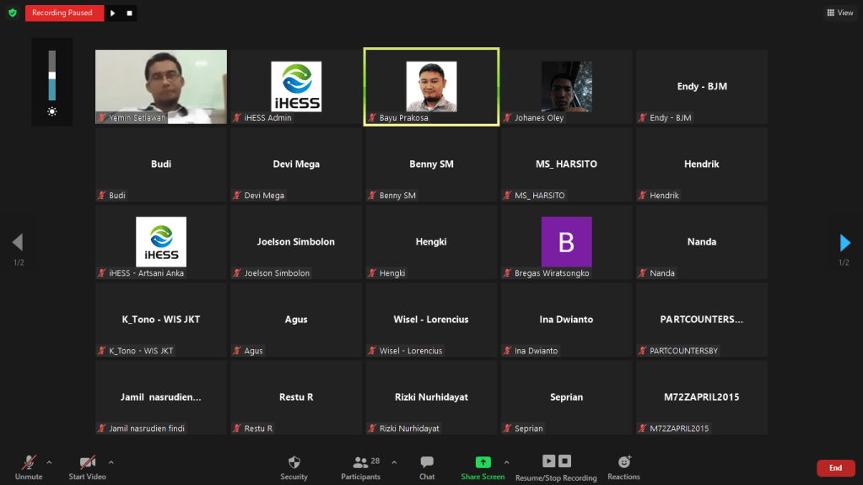Stop recording using the top bar square
The height and width of the screenshot is (485, 863).
tap(129, 13)
